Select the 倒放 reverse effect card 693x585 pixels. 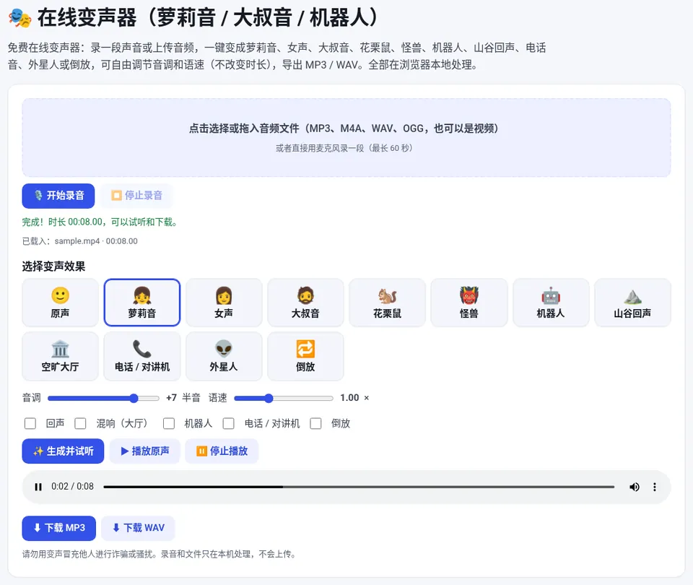305,356
